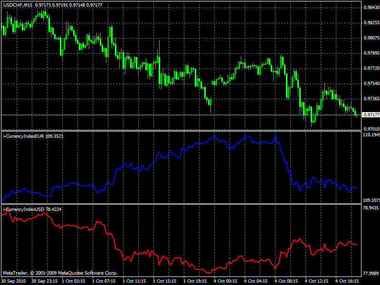Click the 0.97010 price axis label

pos(371,129)
